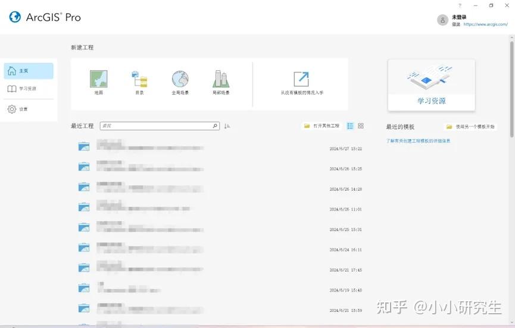Toggle the recent projects sort order icon
Viewport: 515px width, 328px height.
click(227, 126)
